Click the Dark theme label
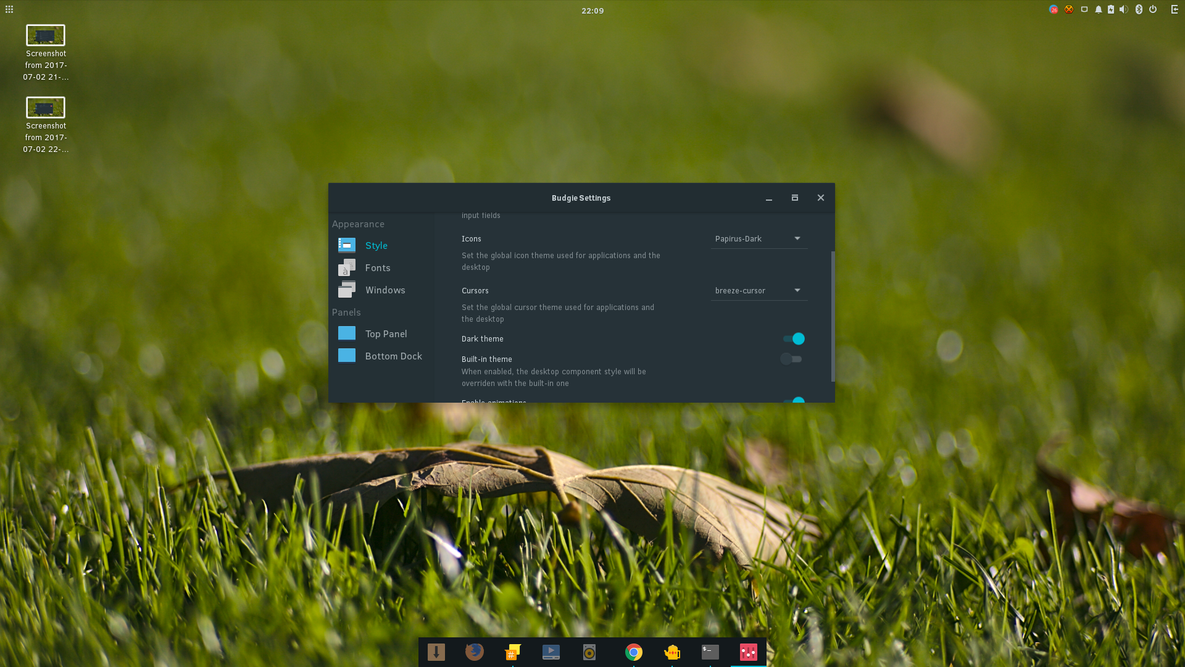This screenshot has width=1185, height=667. pos(482,339)
